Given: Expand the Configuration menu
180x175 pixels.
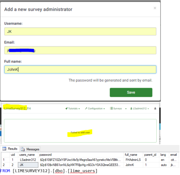Looking at the screenshot, I should [95, 109].
